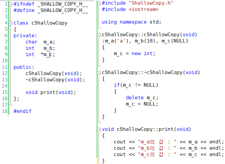Click the cout line printing m_b
This screenshot has height=164, width=225.
pyautogui.click(x=169, y=148)
